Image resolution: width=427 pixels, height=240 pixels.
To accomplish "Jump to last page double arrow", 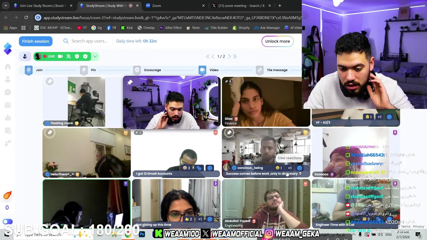I will [x=235, y=56].
